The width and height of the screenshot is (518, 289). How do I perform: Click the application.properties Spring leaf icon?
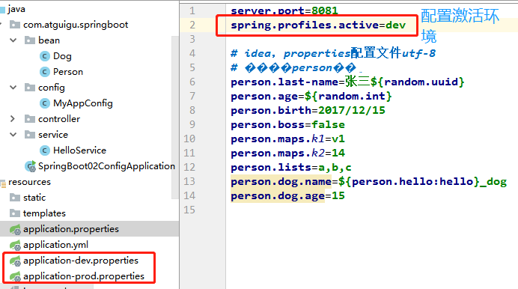click(15, 229)
